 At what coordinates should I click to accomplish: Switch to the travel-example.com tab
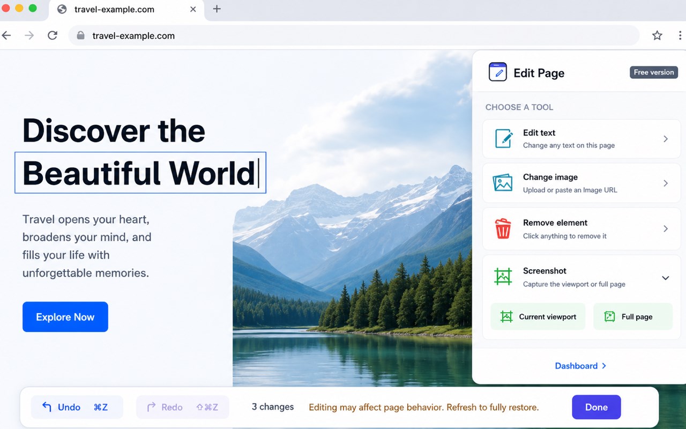126,10
